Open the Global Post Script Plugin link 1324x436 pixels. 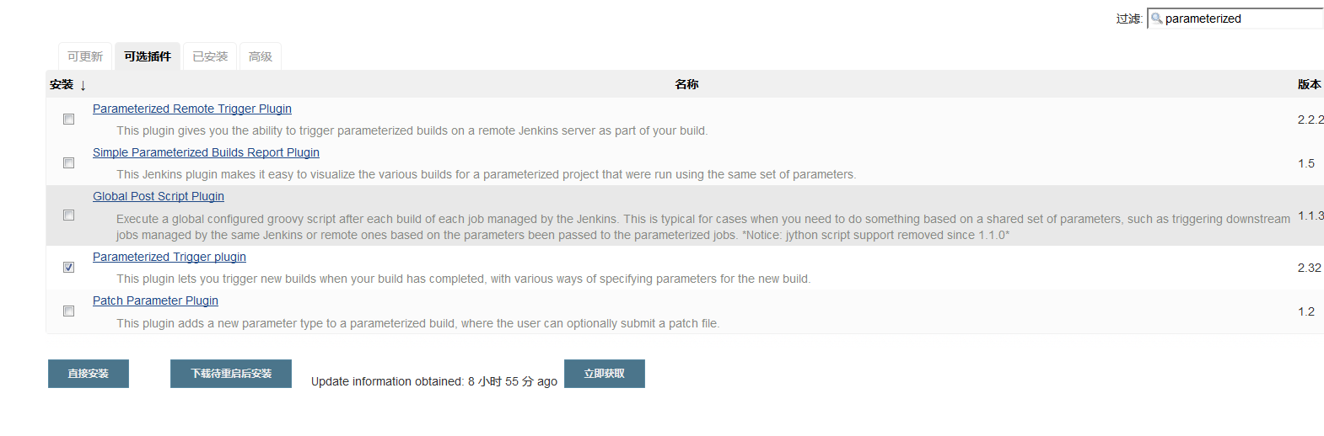[159, 196]
